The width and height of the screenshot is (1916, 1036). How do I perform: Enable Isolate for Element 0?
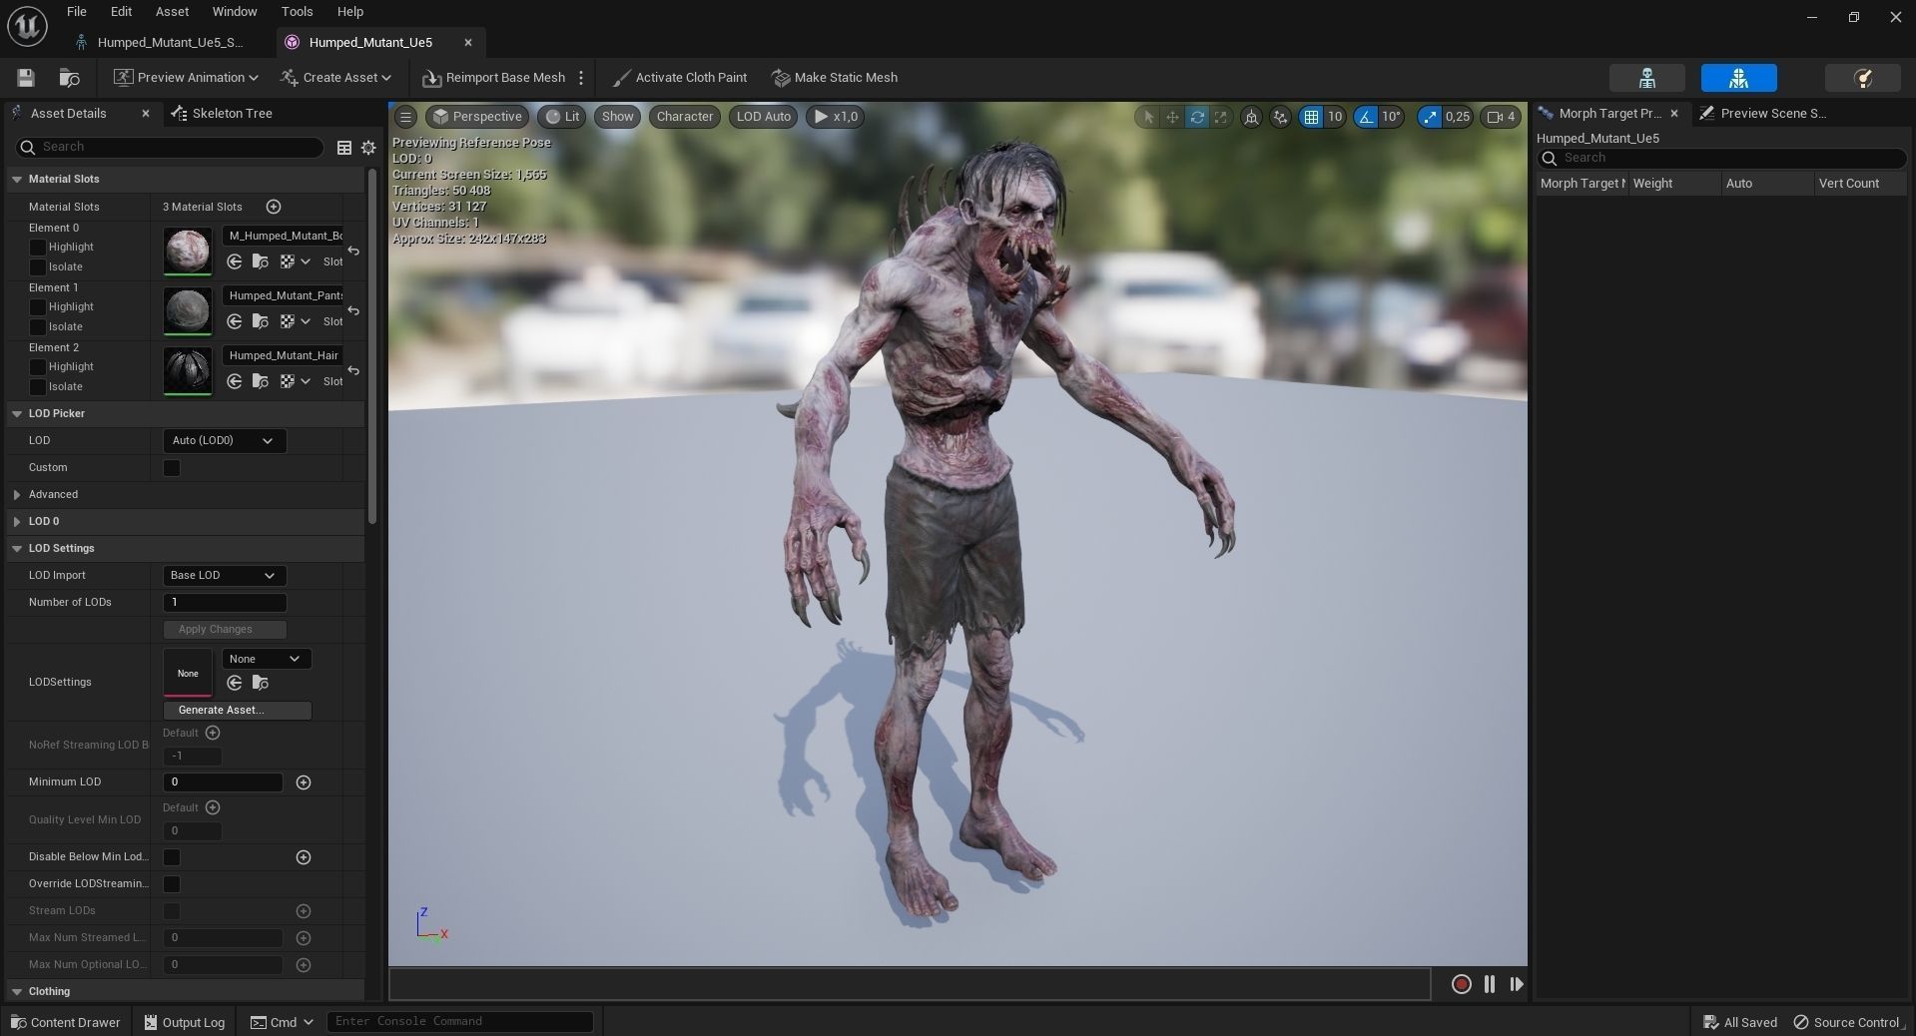click(x=38, y=267)
